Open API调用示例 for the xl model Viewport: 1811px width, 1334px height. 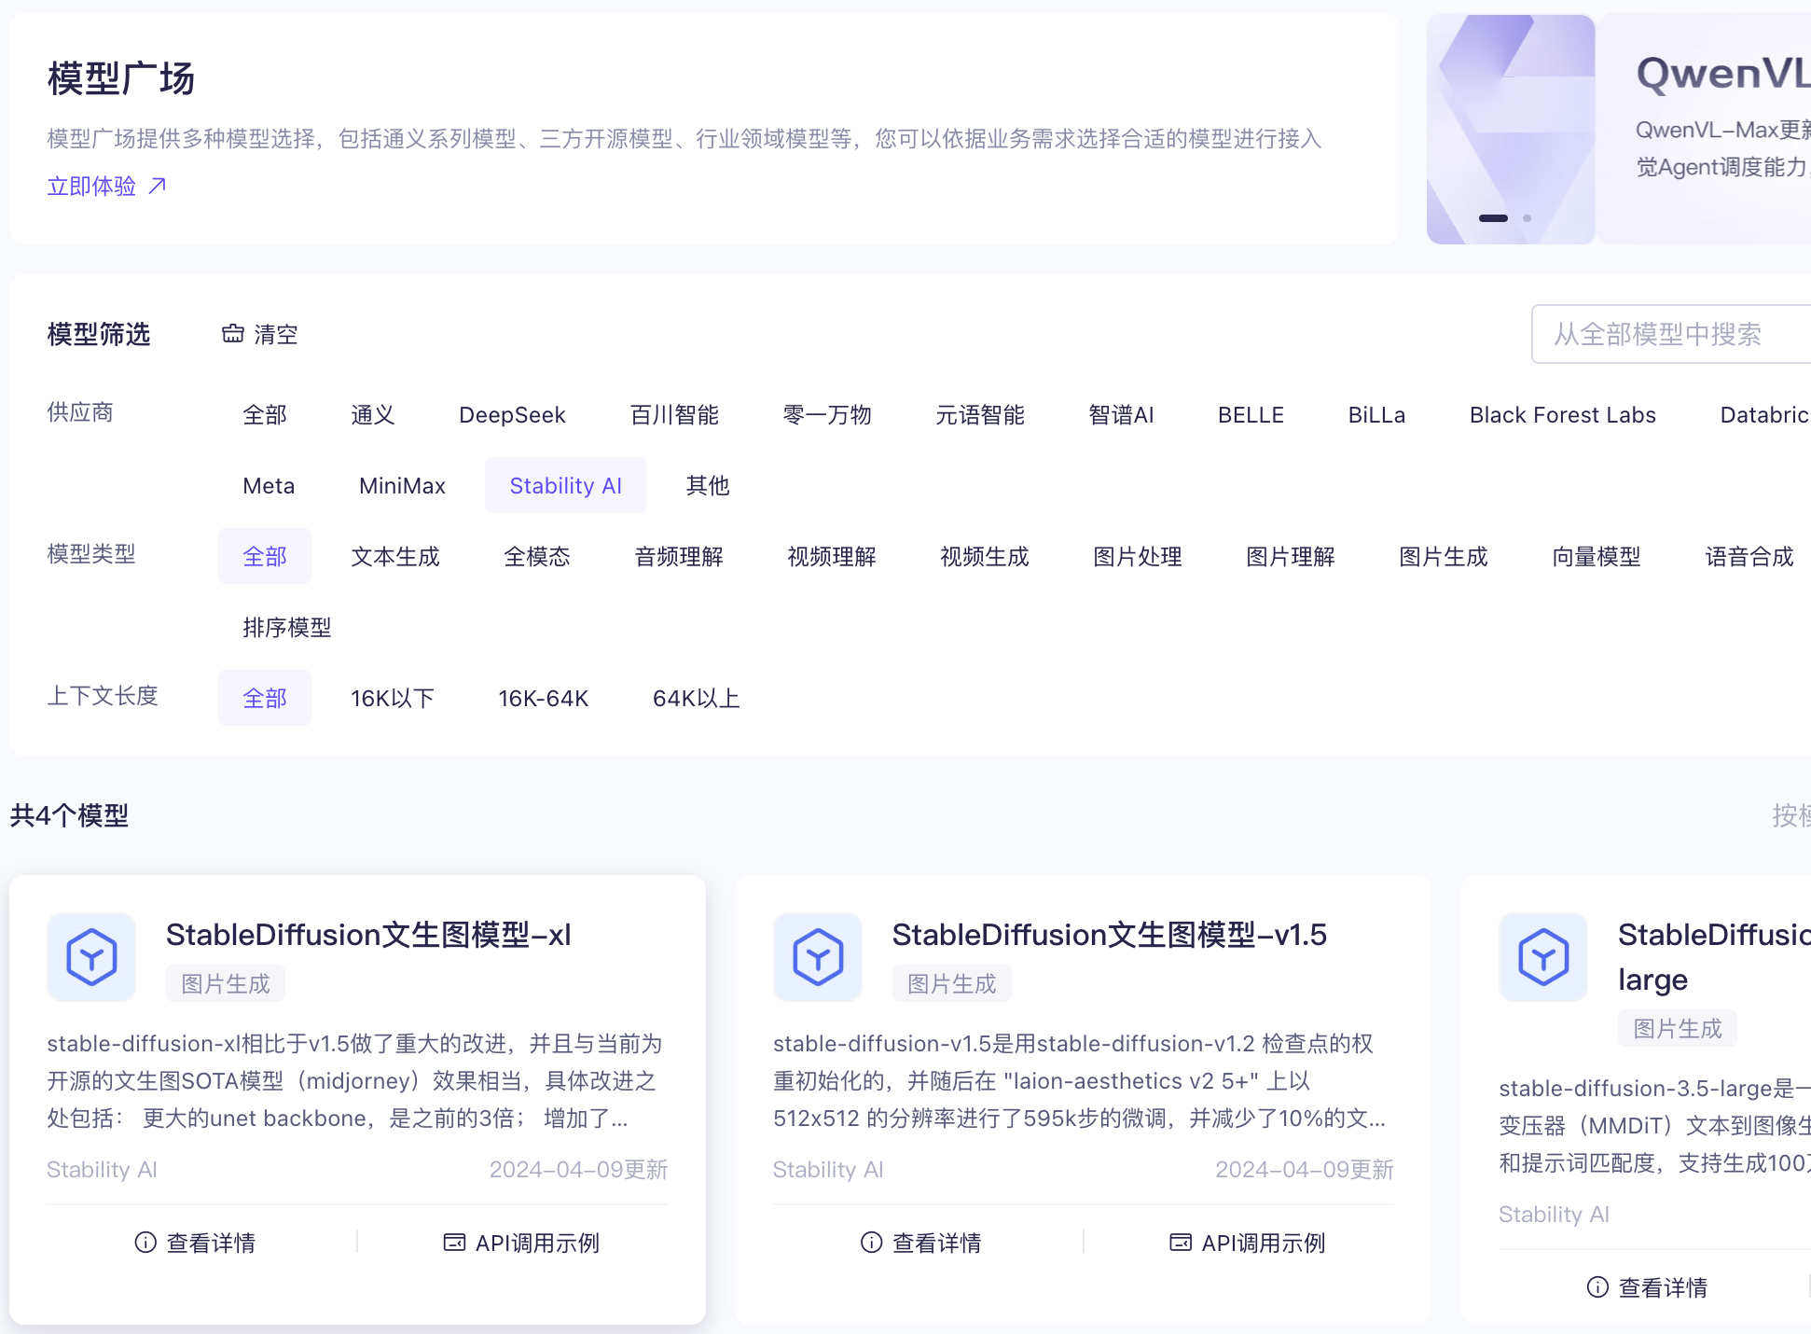(x=521, y=1243)
